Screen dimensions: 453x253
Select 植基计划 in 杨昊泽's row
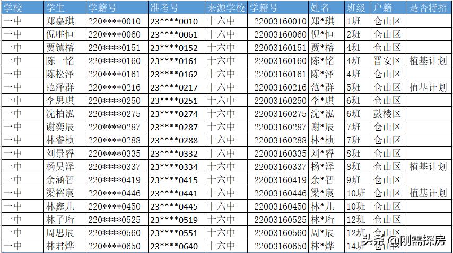(428, 167)
